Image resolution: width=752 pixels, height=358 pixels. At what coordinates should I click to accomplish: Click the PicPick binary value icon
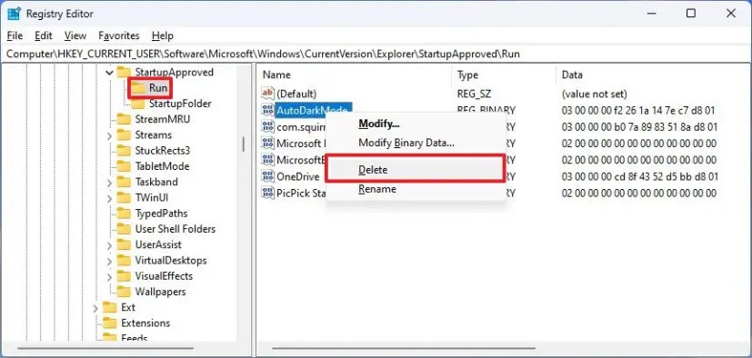[x=267, y=194]
